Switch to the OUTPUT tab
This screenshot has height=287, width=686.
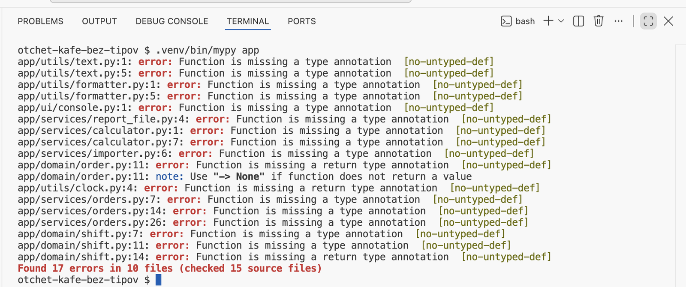99,21
